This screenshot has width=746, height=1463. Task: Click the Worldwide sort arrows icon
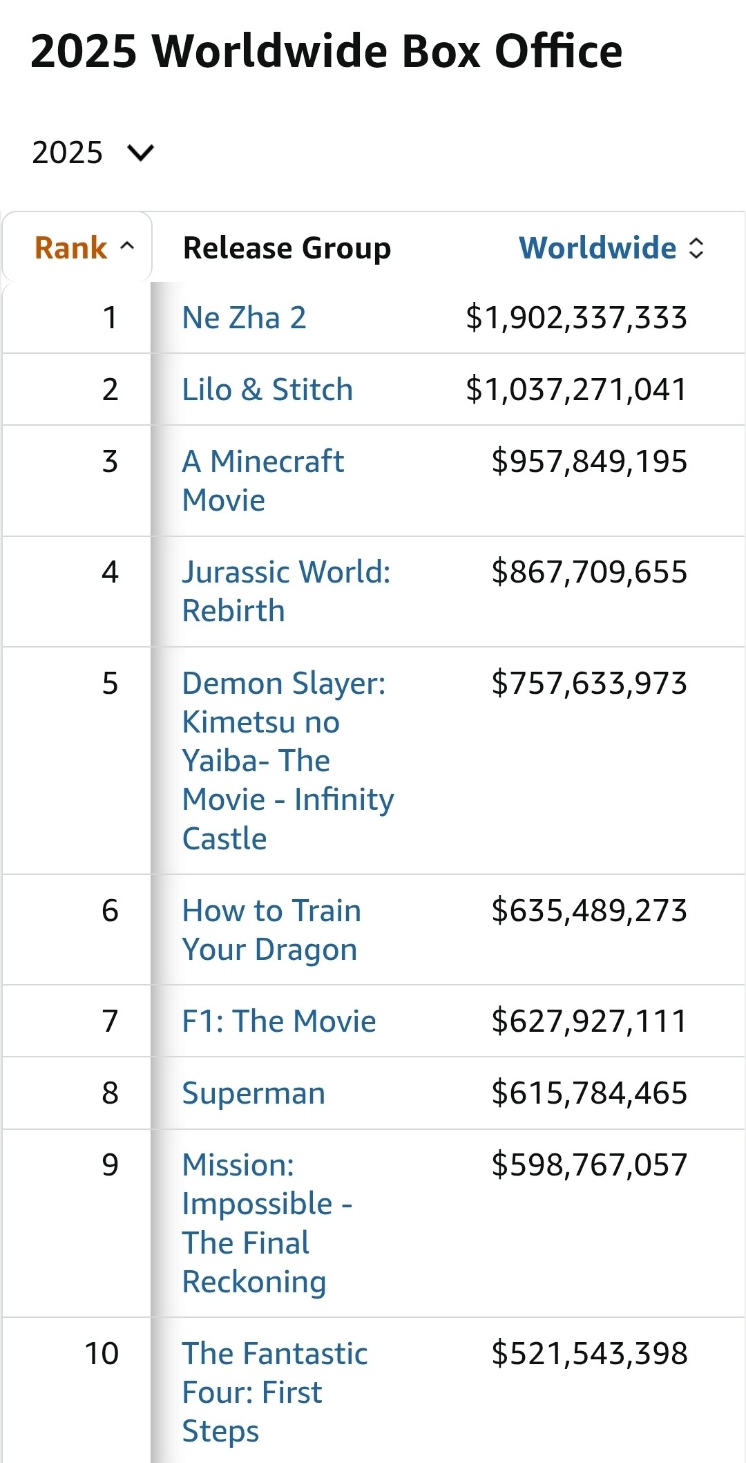click(x=696, y=248)
